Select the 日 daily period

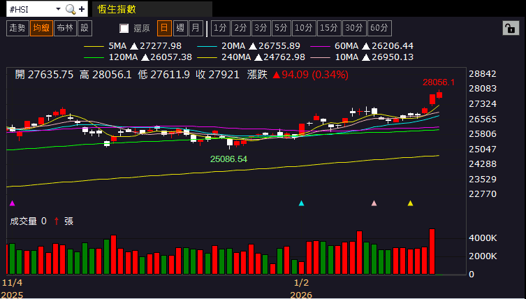click(x=164, y=28)
